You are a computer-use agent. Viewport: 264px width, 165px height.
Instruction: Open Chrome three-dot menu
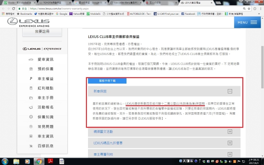(x=261, y=8)
